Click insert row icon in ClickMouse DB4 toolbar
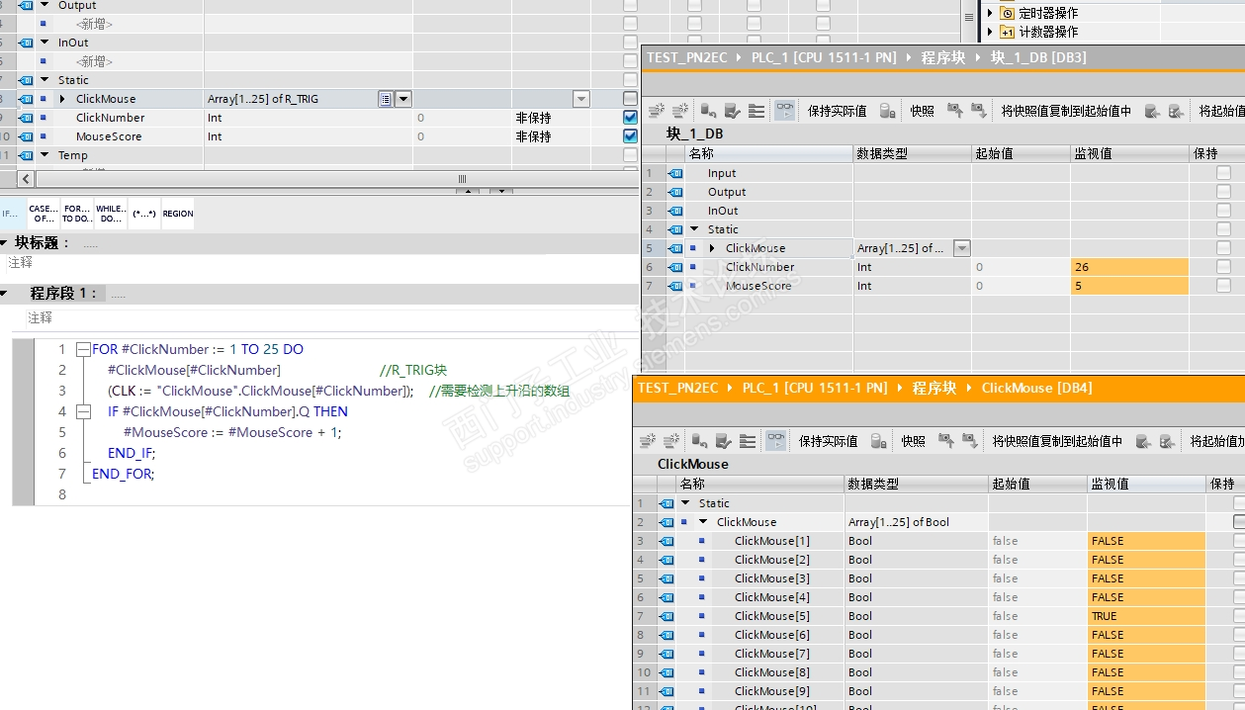Screen dimensions: 1245x710 pos(648,441)
